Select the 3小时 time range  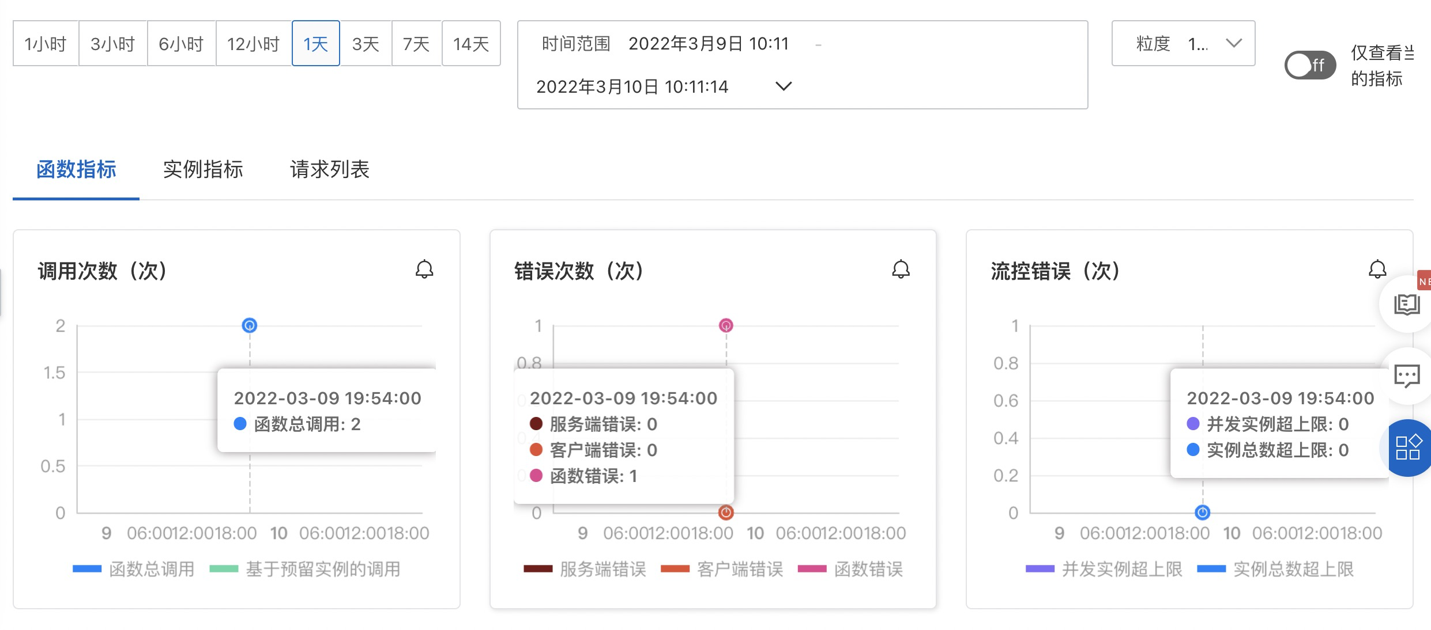pos(113,43)
